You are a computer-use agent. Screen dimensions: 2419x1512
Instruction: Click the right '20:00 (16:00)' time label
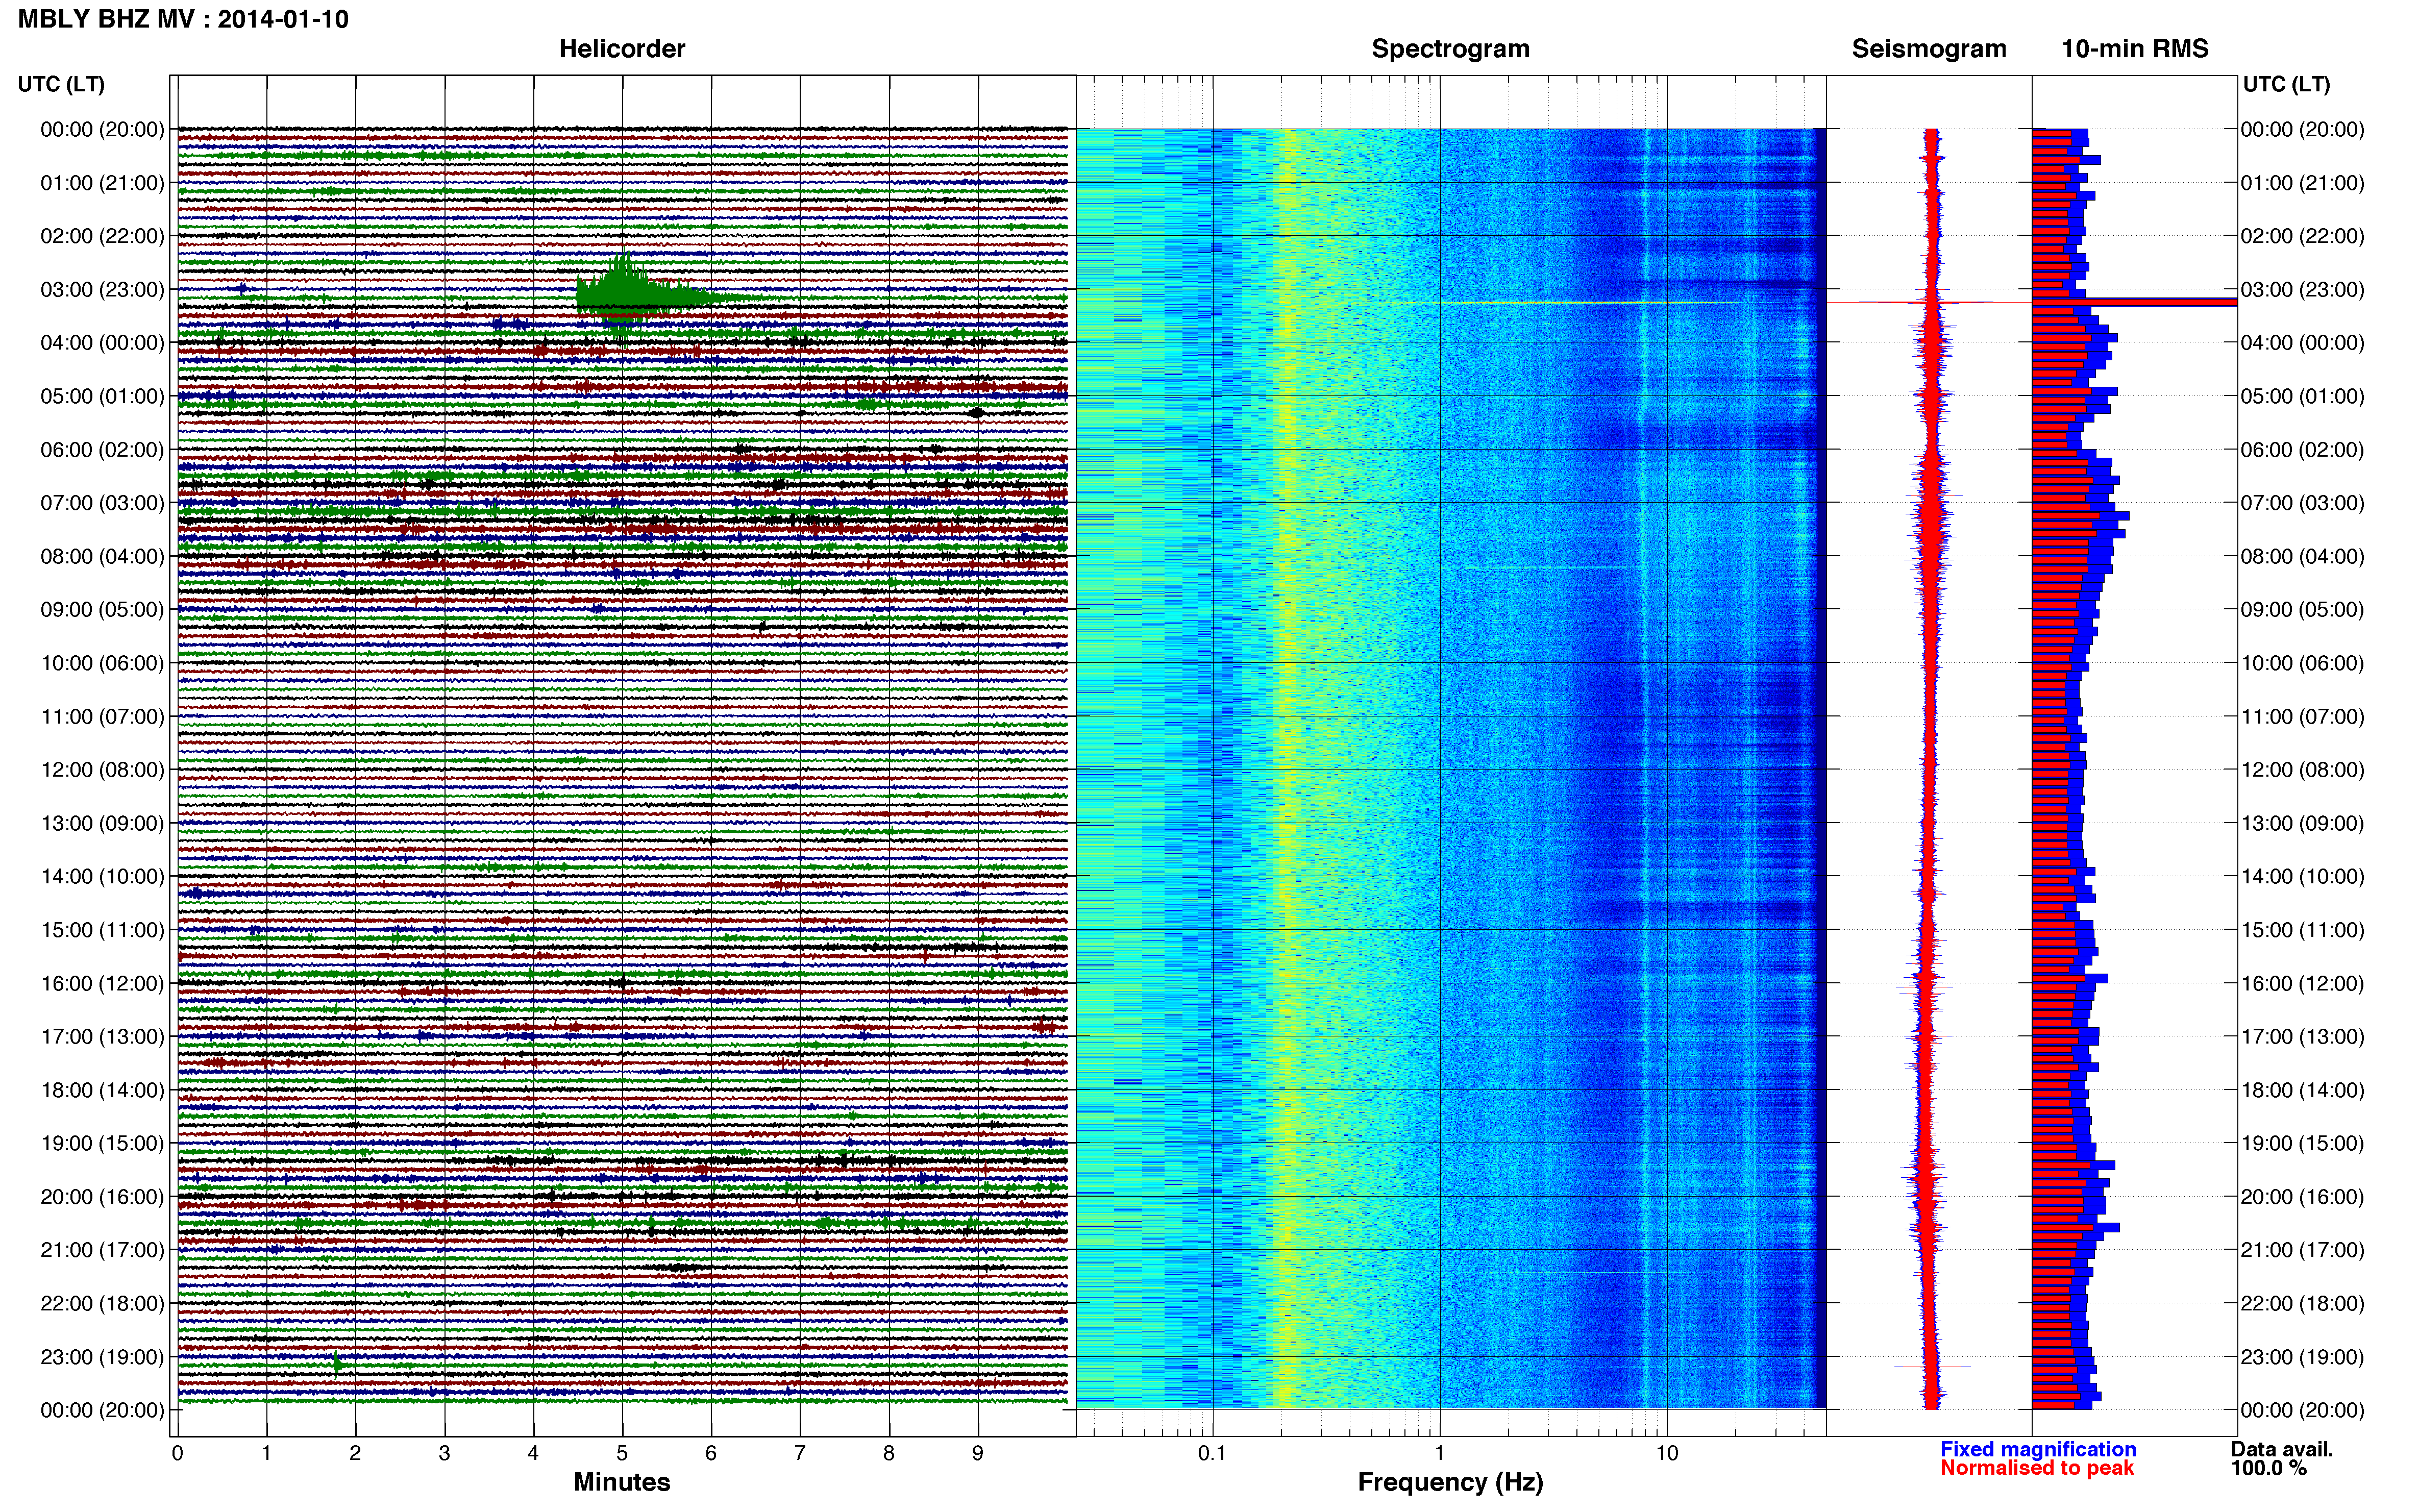click(2302, 1197)
